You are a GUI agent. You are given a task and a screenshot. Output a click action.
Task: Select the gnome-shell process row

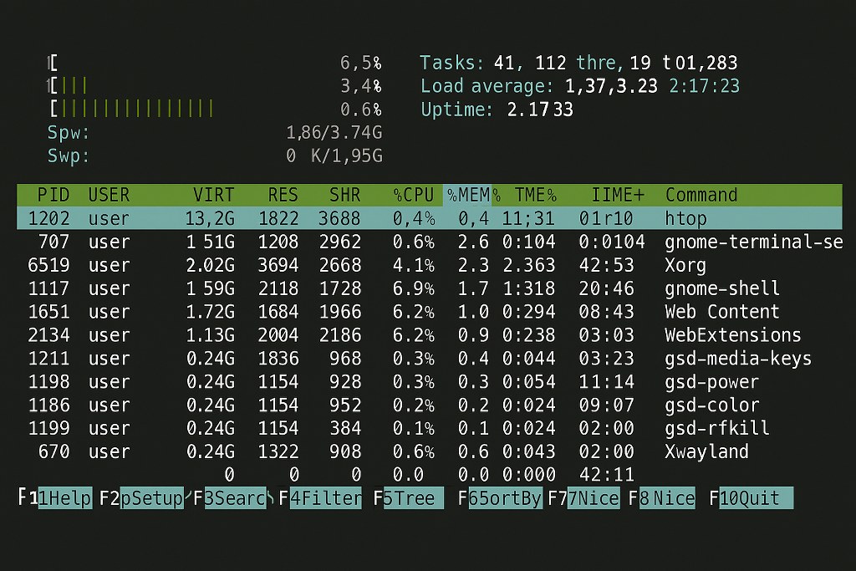pyautogui.click(x=429, y=288)
